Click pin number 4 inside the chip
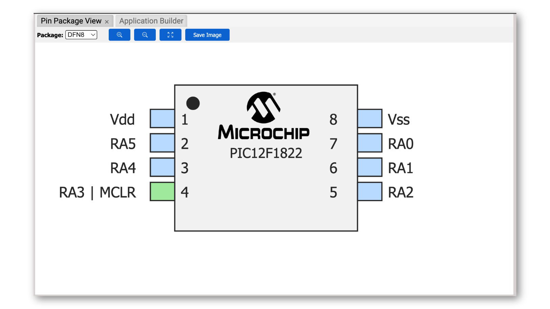This screenshot has width=550, height=309. click(185, 192)
